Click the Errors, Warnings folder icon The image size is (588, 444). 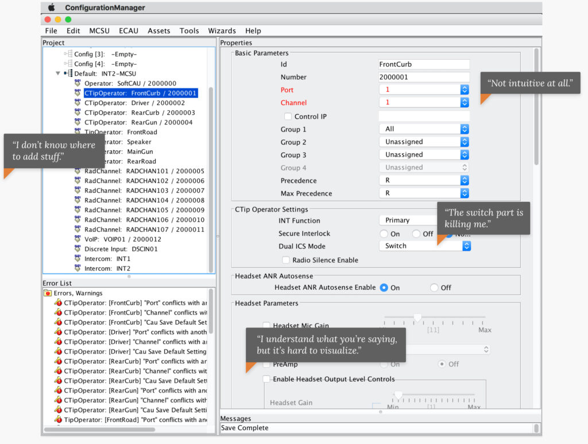click(x=48, y=293)
